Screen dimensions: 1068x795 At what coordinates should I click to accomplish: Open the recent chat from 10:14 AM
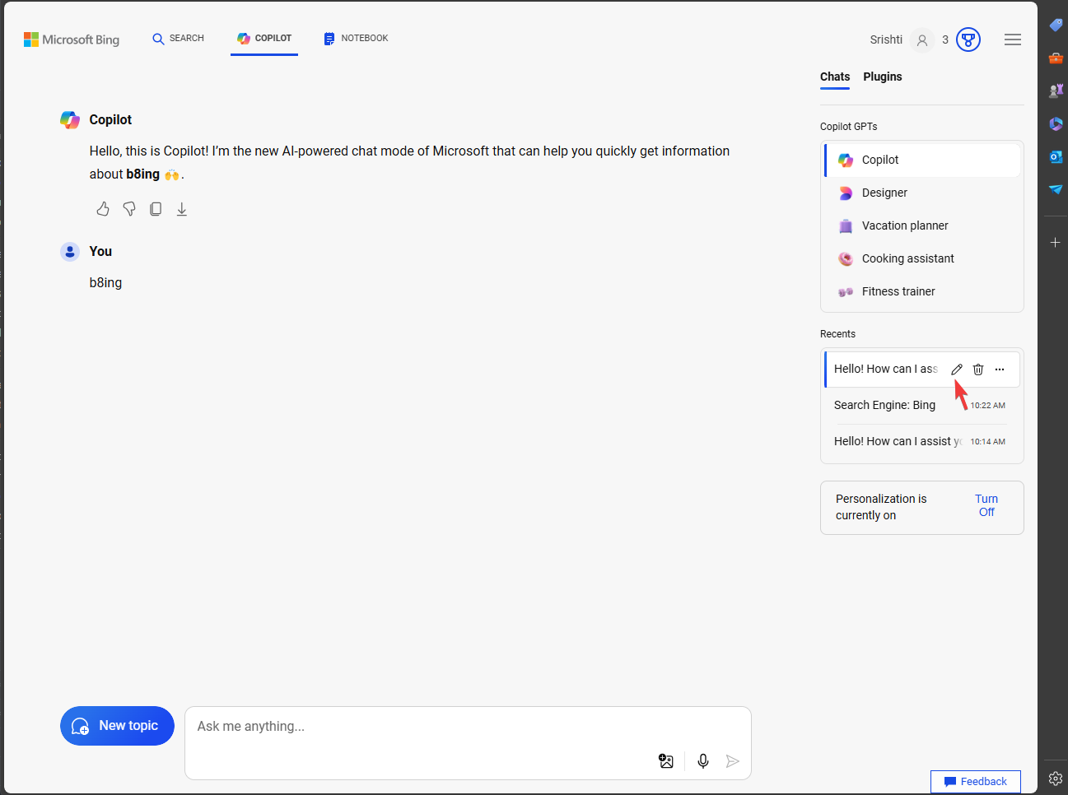point(922,441)
